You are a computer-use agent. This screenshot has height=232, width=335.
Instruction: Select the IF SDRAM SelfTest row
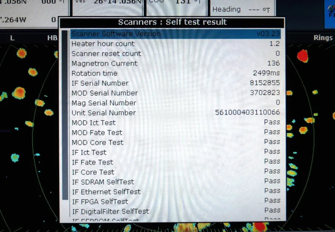click(175, 181)
